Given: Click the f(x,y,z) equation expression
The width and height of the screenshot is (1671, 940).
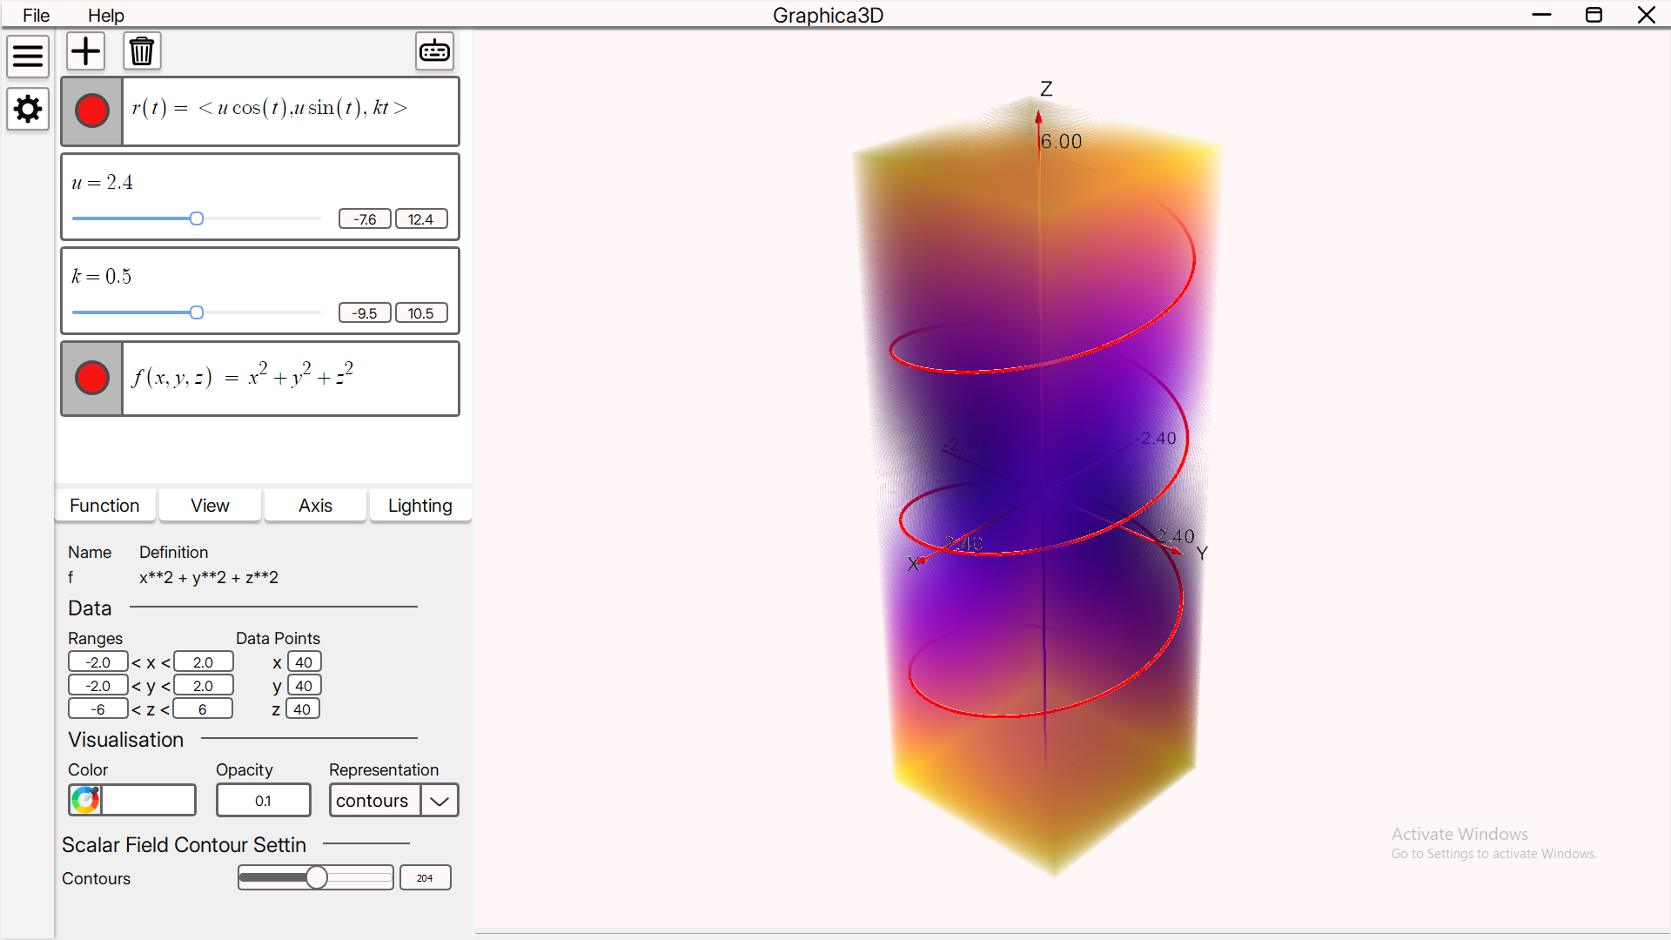Looking at the screenshot, I should pyautogui.click(x=243, y=376).
